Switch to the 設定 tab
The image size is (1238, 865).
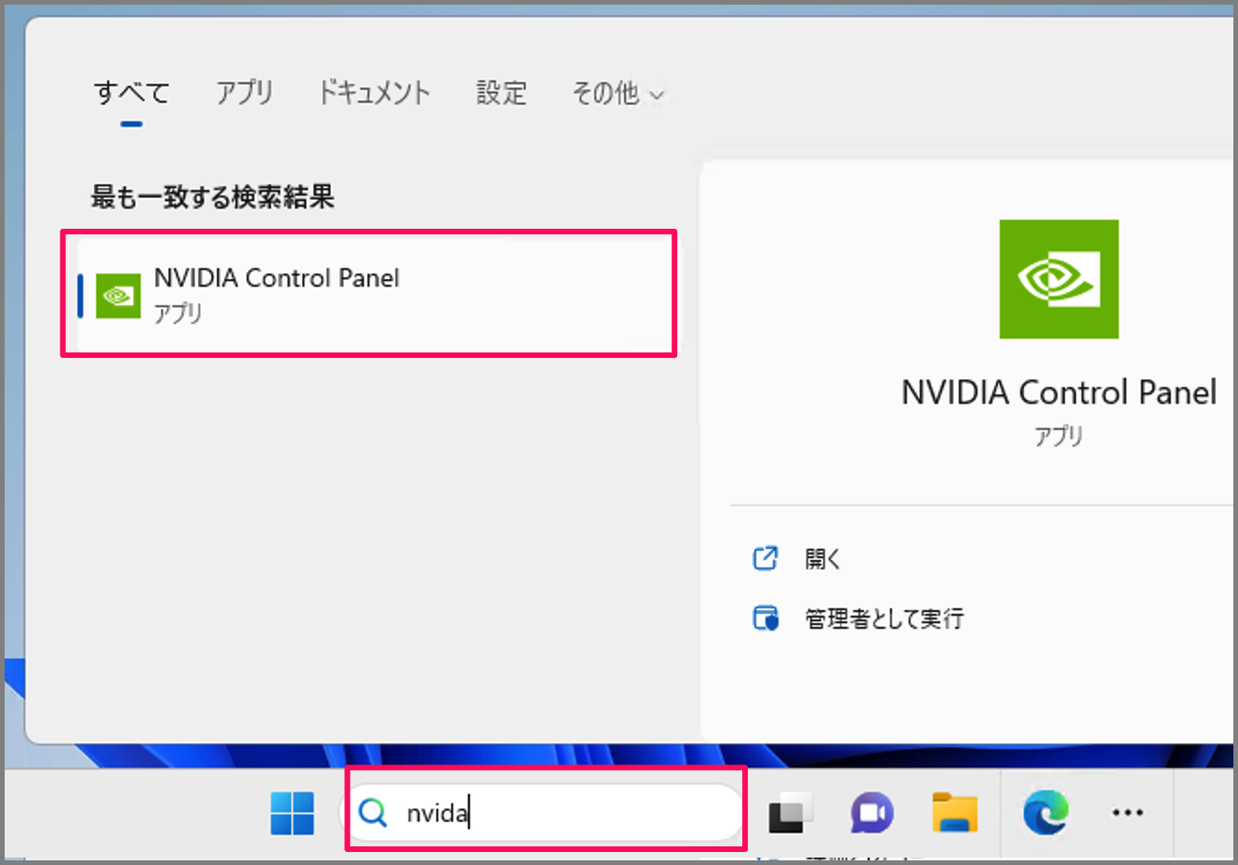click(x=501, y=93)
